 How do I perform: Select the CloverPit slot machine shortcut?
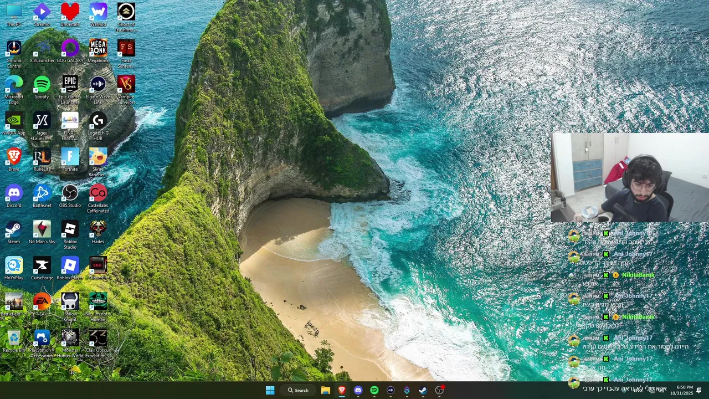(98, 268)
